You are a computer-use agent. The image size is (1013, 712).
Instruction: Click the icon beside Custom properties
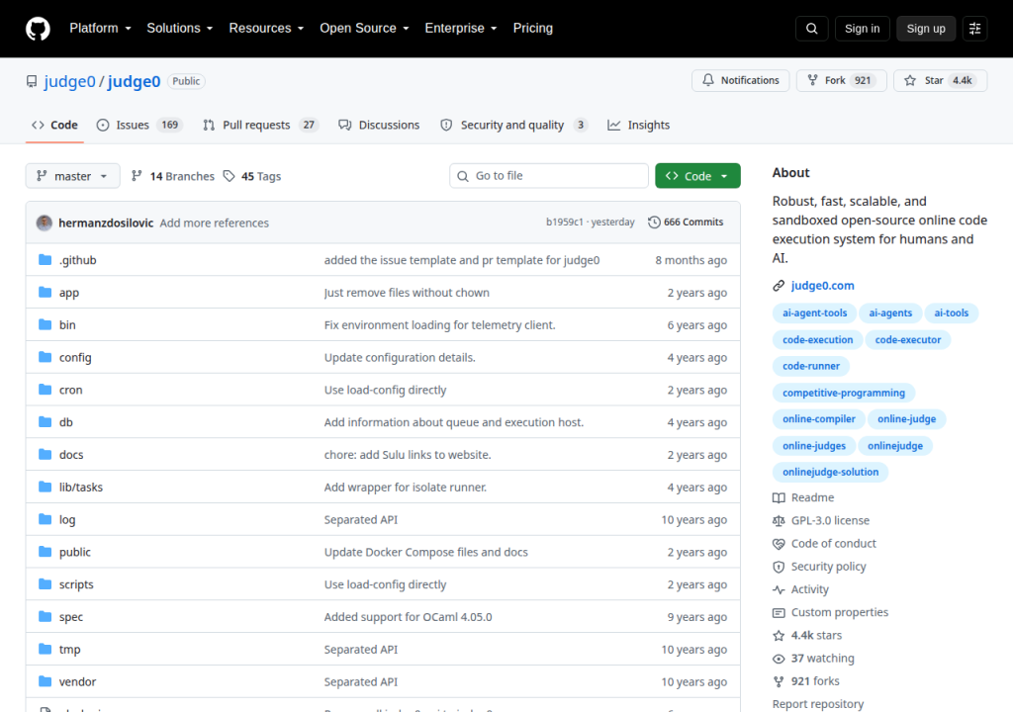tap(779, 612)
